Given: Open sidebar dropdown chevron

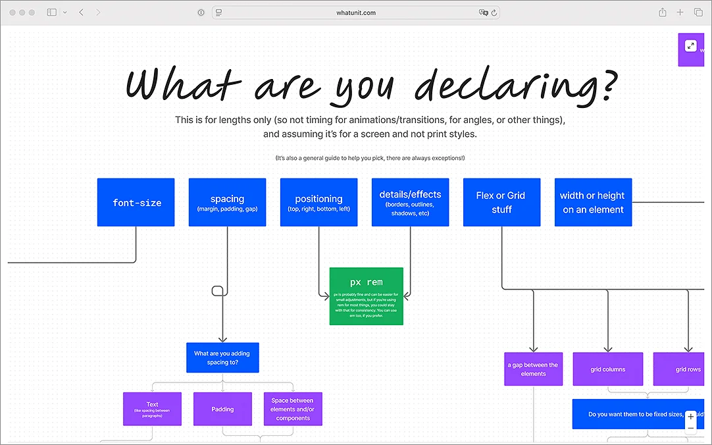Looking at the screenshot, I should (x=65, y=13).
